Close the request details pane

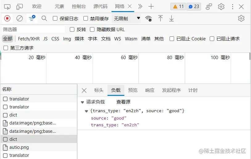[84, 91]
